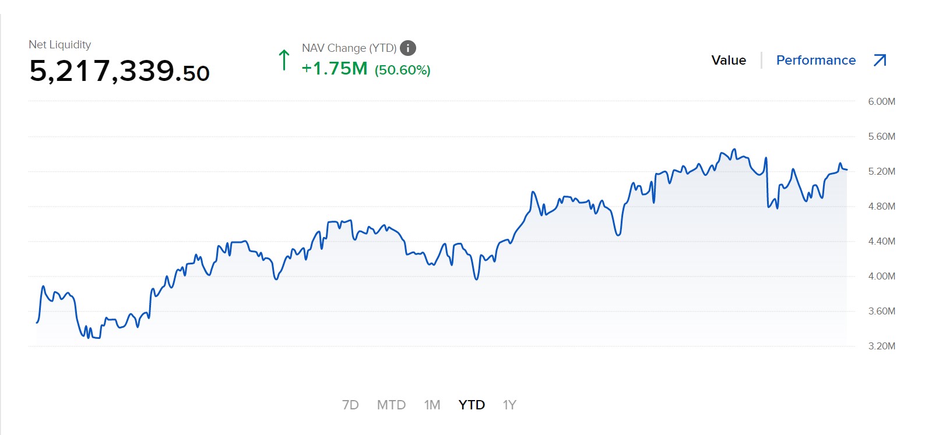Screen dimensions: 925x435
Task: Click the +1.75M NAV change amount
Action: (335, 69)
